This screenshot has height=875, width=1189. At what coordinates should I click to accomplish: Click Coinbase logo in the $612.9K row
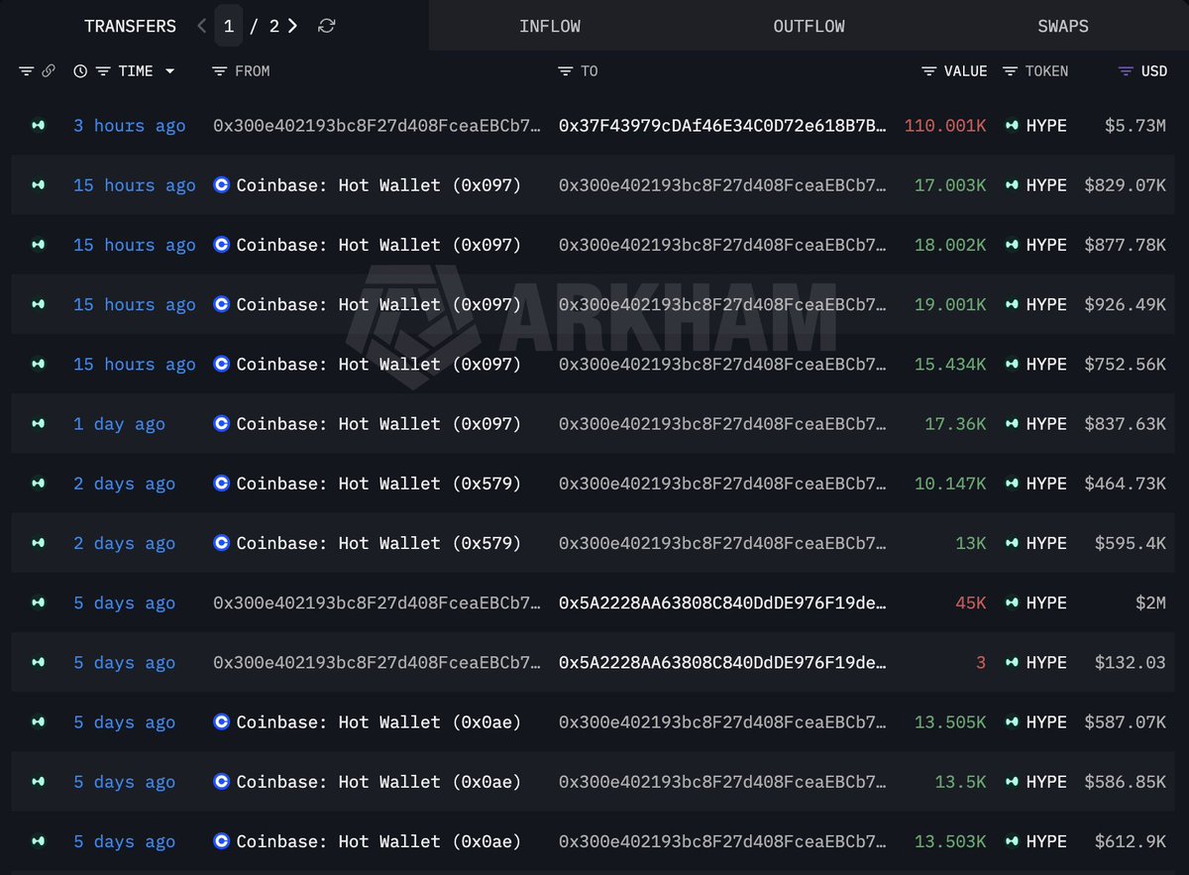pos(222,841)
